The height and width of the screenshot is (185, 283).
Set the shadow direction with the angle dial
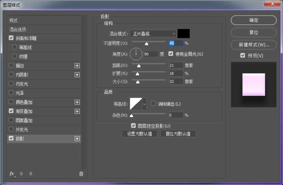tap(136, 54)
